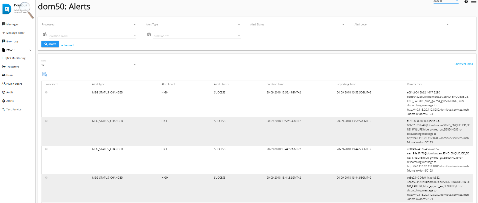The height and width of the screenshot is (203, 478).
Task: Select creation time 20-09-2018 13:58:49GMT+2 cell
Action: [284, 92]
